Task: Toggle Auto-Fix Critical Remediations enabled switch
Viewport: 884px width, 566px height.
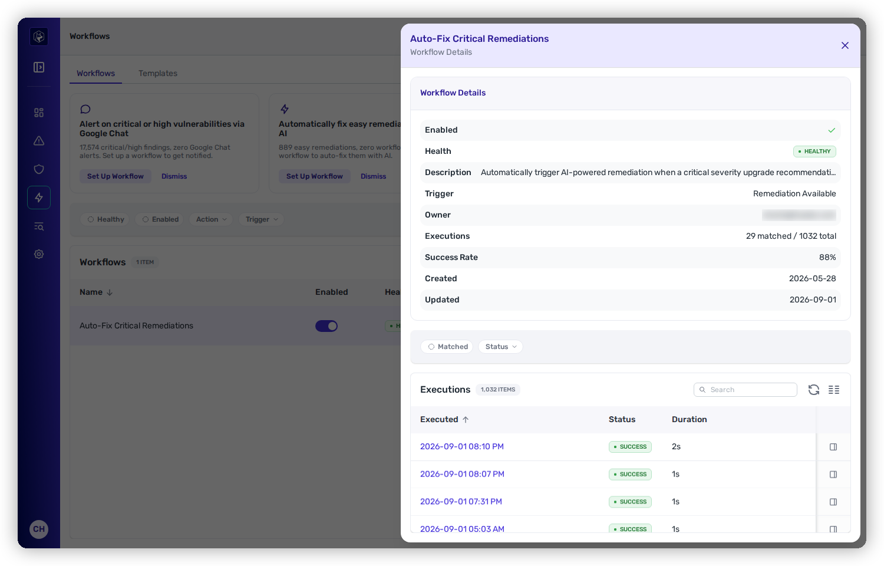Action: tap(326, 326)
